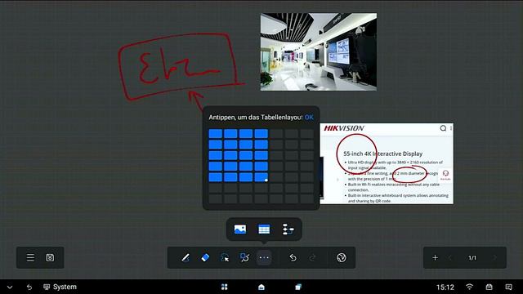Activate the selection lasso tool
Image resolution: width=523 pixels, height=294 pixels.
click(225, 258)
